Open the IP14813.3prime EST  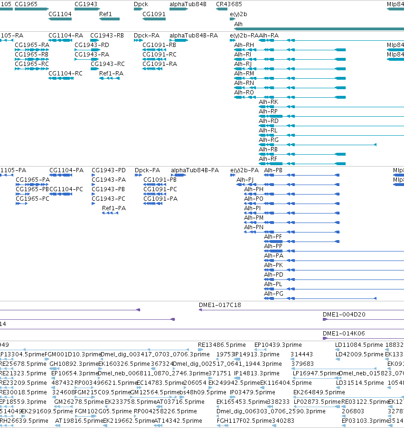[237, 378]
